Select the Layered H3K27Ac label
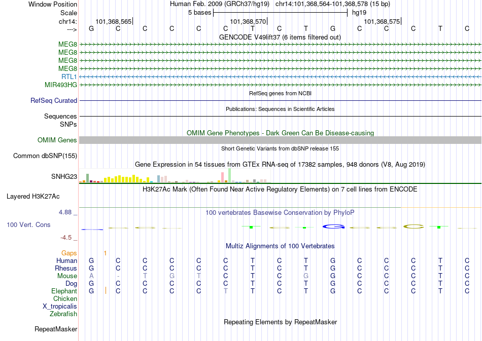 [33, 197]
